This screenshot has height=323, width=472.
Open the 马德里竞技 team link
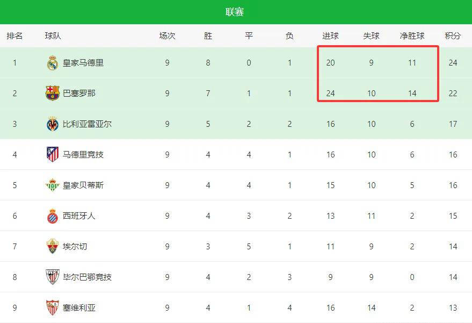(83, 155)
